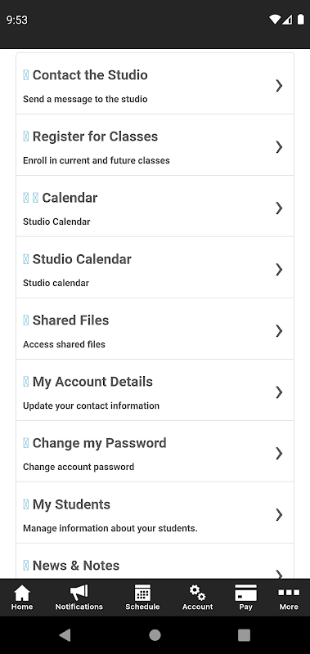Screen dimensions: 310x654
Task: Open My Account Details menu entry
Action: (155, 390)
